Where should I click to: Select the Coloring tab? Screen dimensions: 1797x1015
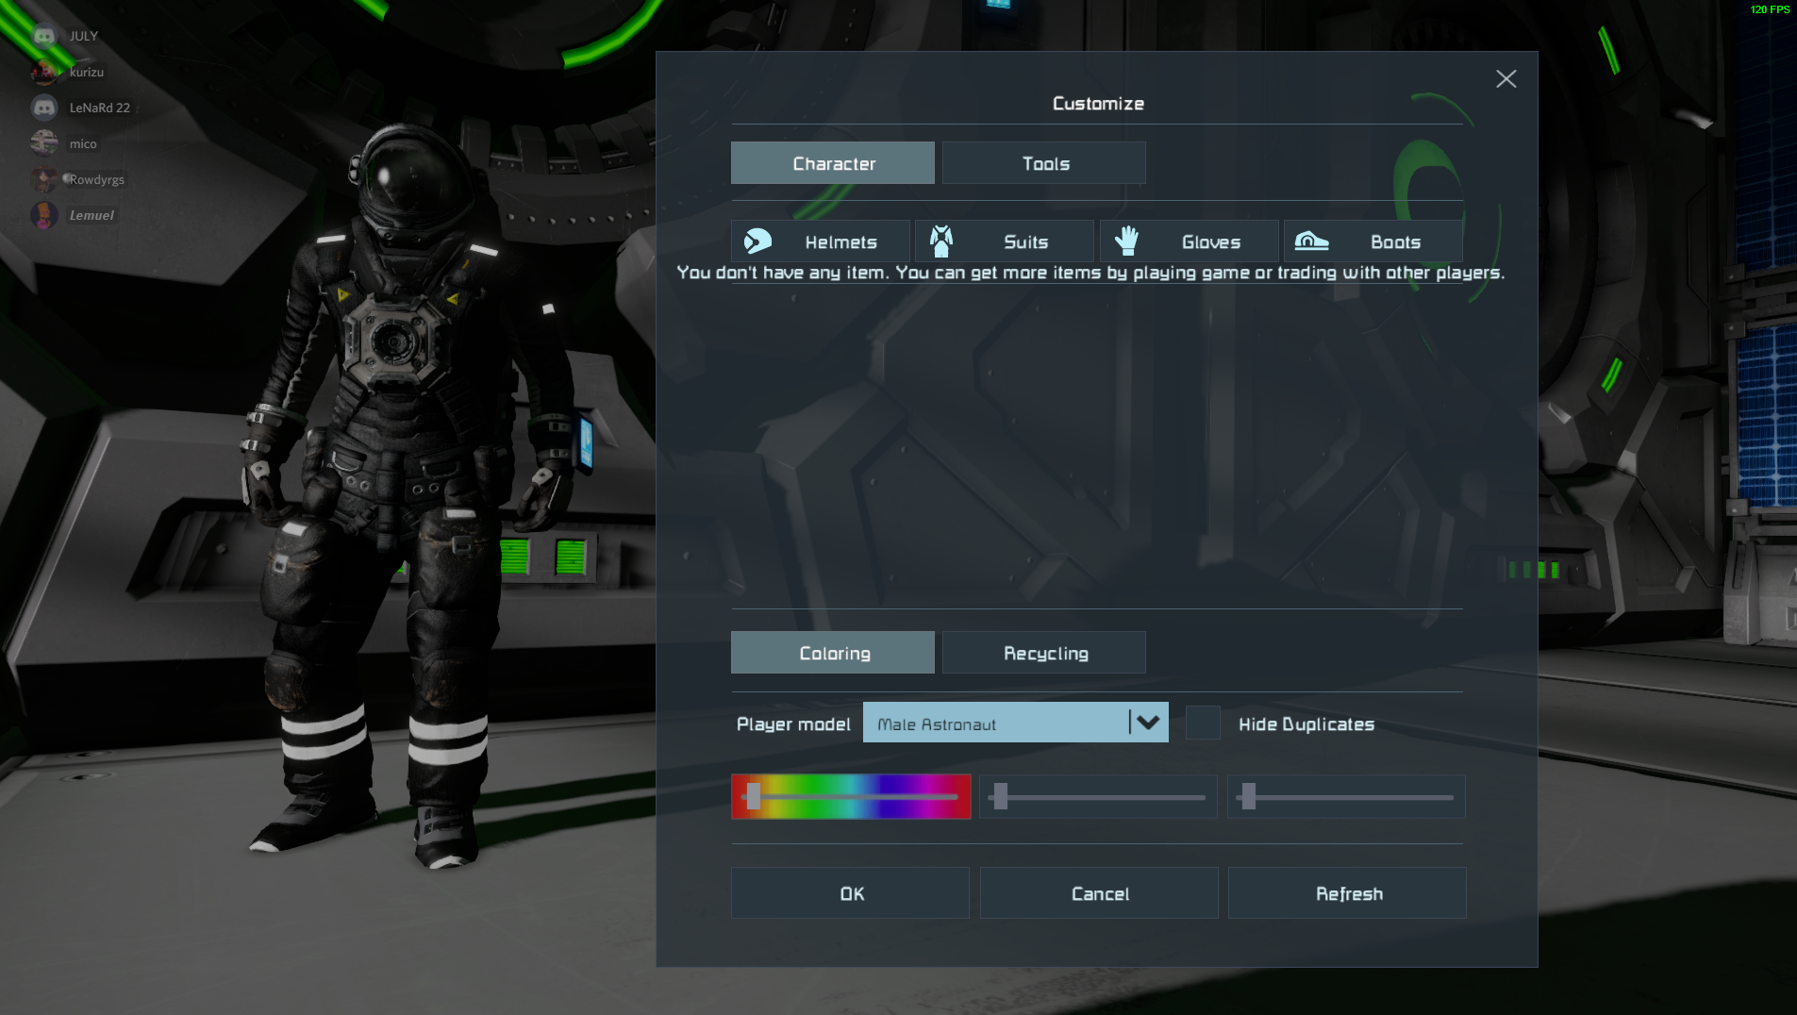click(x=833, y=653)
